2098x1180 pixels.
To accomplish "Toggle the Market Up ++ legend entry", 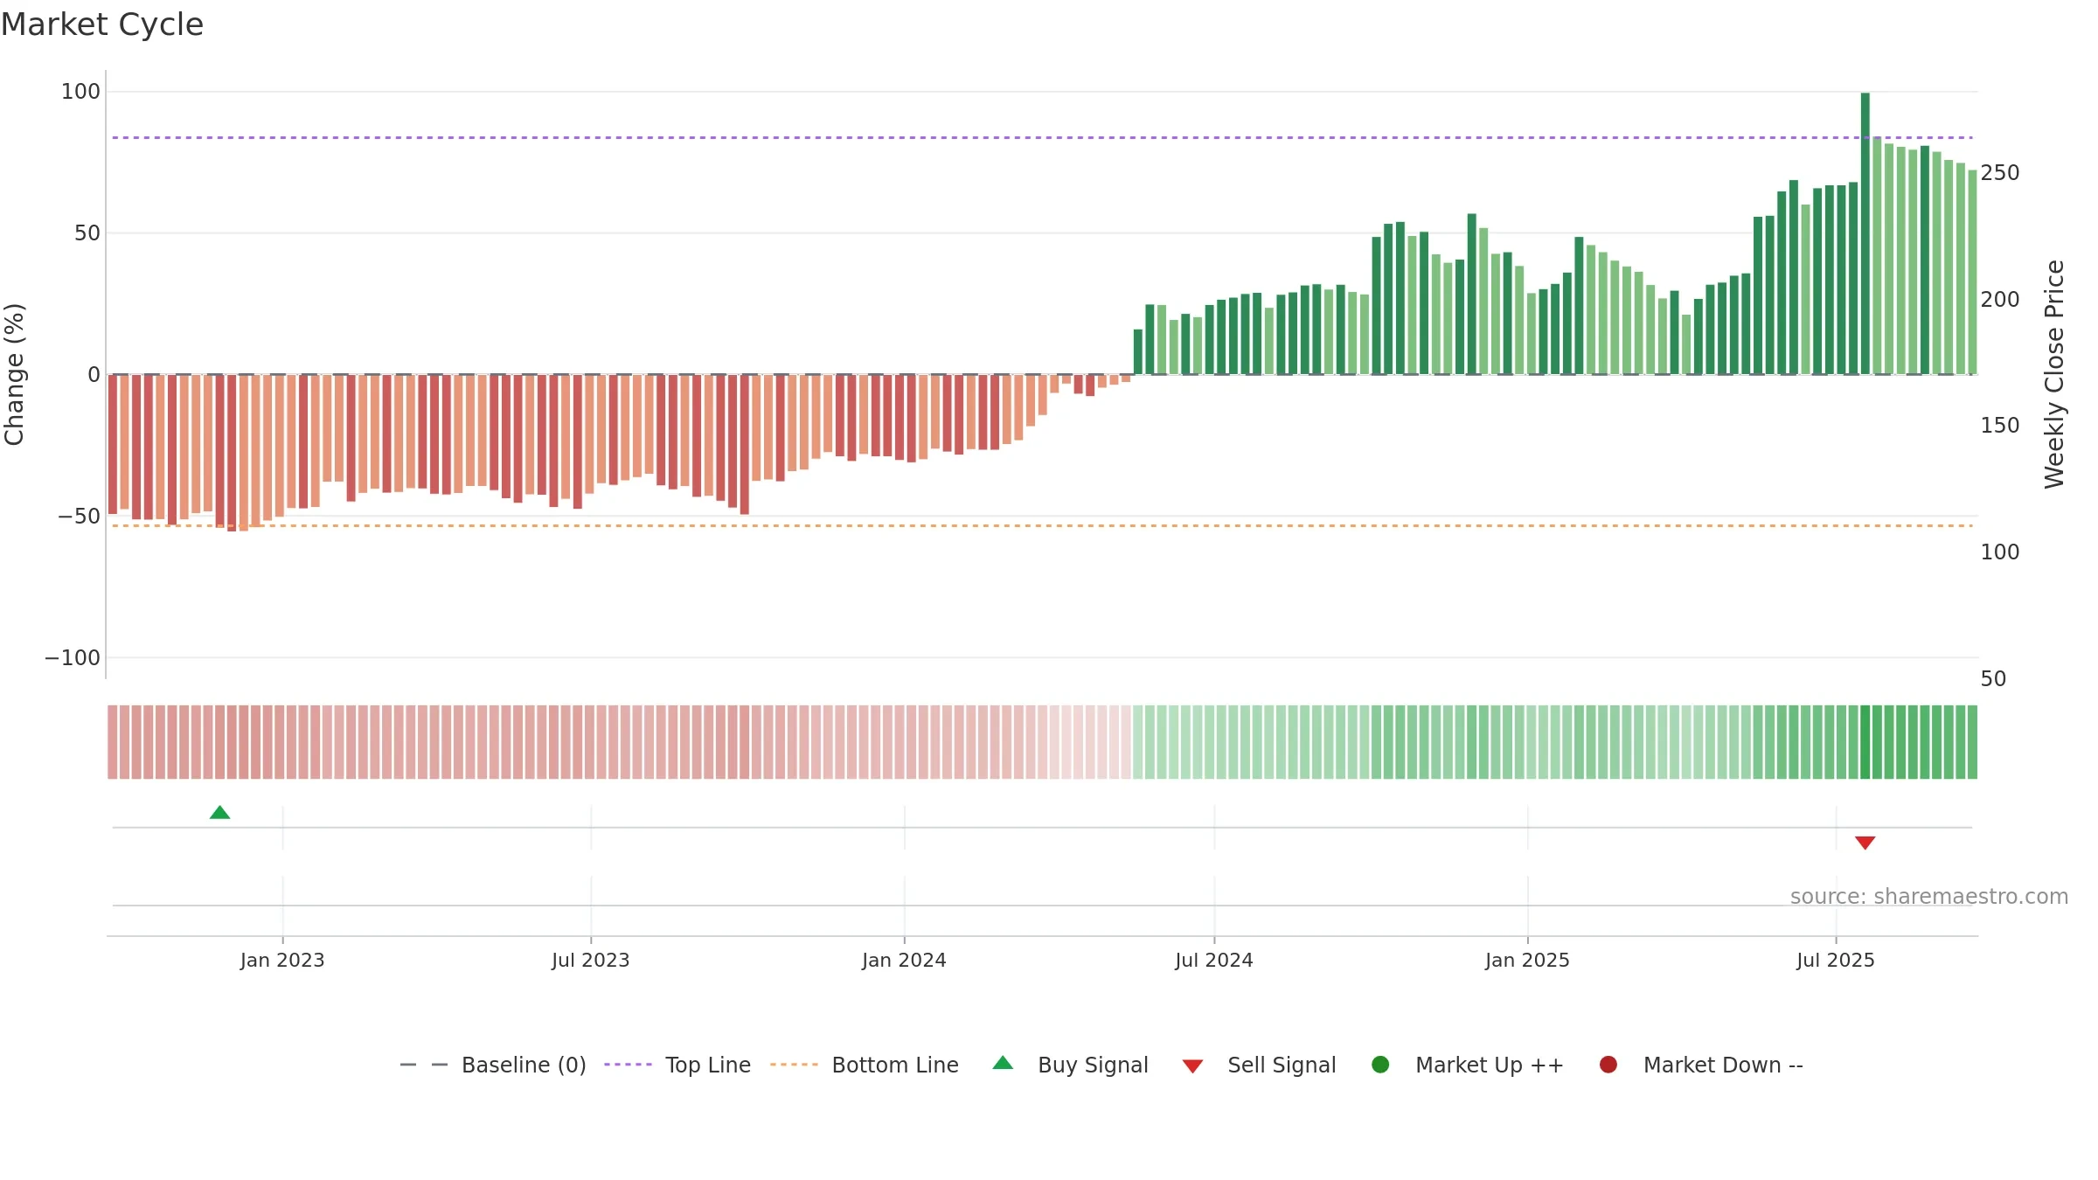I will [1468, 1065].
